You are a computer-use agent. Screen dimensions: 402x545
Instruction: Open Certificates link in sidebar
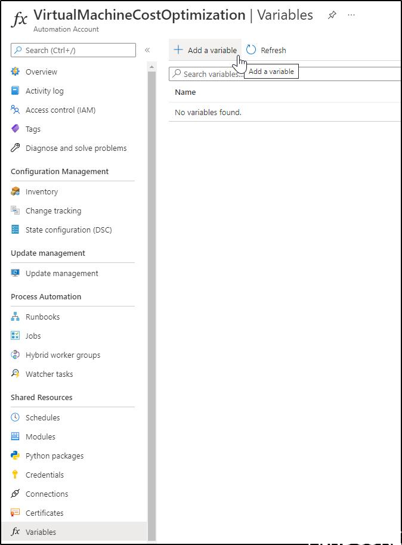45,513
